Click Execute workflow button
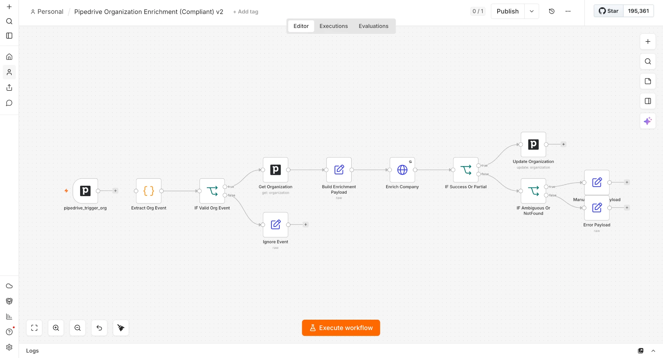 (341, 328)
